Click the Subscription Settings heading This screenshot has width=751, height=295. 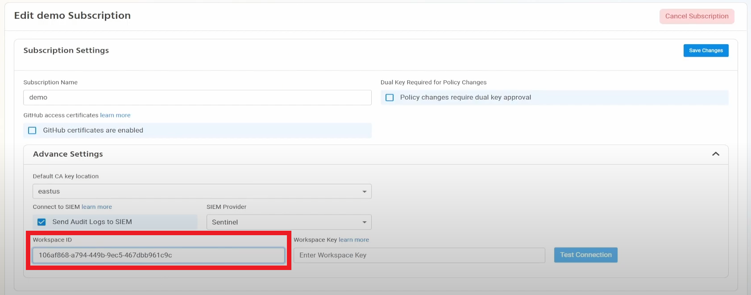(66, 50)
